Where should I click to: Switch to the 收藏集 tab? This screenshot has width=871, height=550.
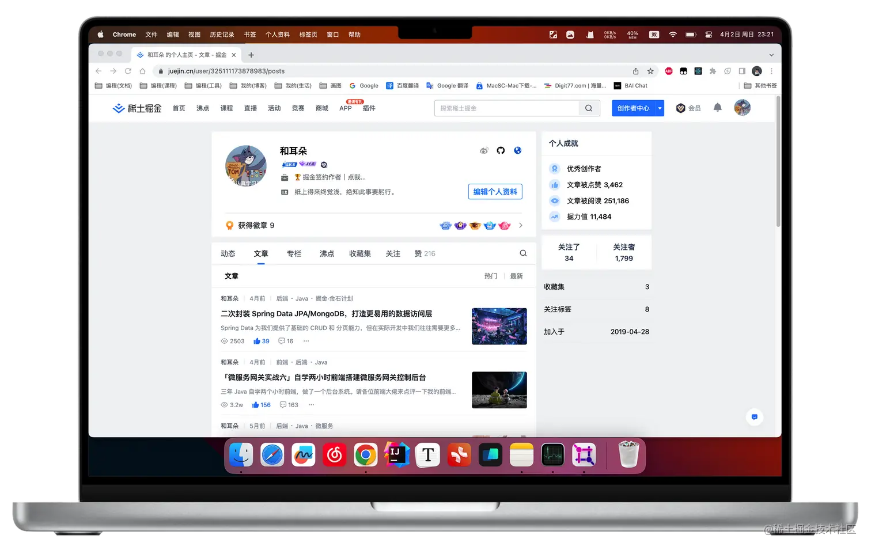[x=360, y=254]
